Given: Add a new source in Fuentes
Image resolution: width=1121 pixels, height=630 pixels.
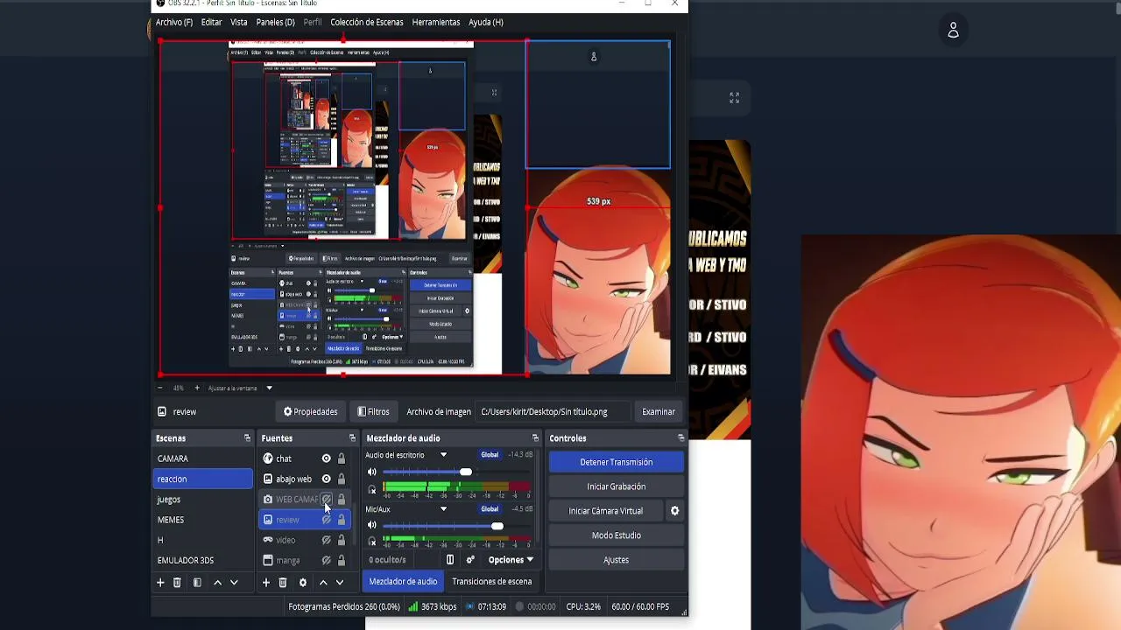Looking at the screenshot, I should (x=266, y=582).
